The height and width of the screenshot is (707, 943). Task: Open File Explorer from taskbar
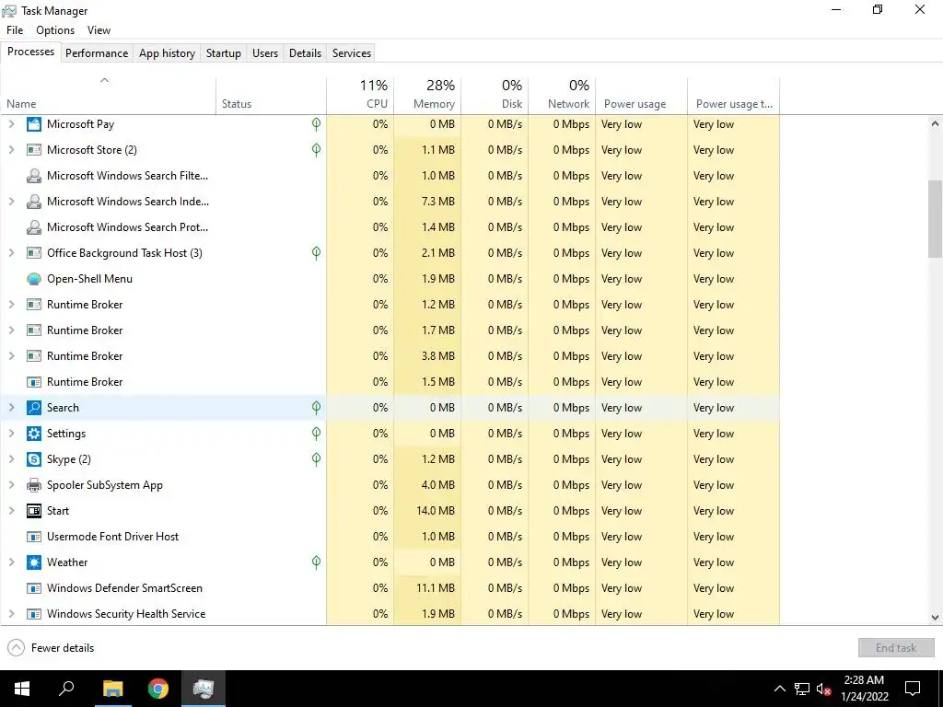tap(112, 689)
